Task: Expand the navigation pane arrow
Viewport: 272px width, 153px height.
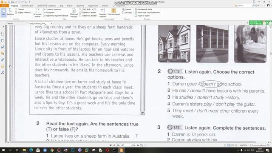Action: (x=3, y=27)
